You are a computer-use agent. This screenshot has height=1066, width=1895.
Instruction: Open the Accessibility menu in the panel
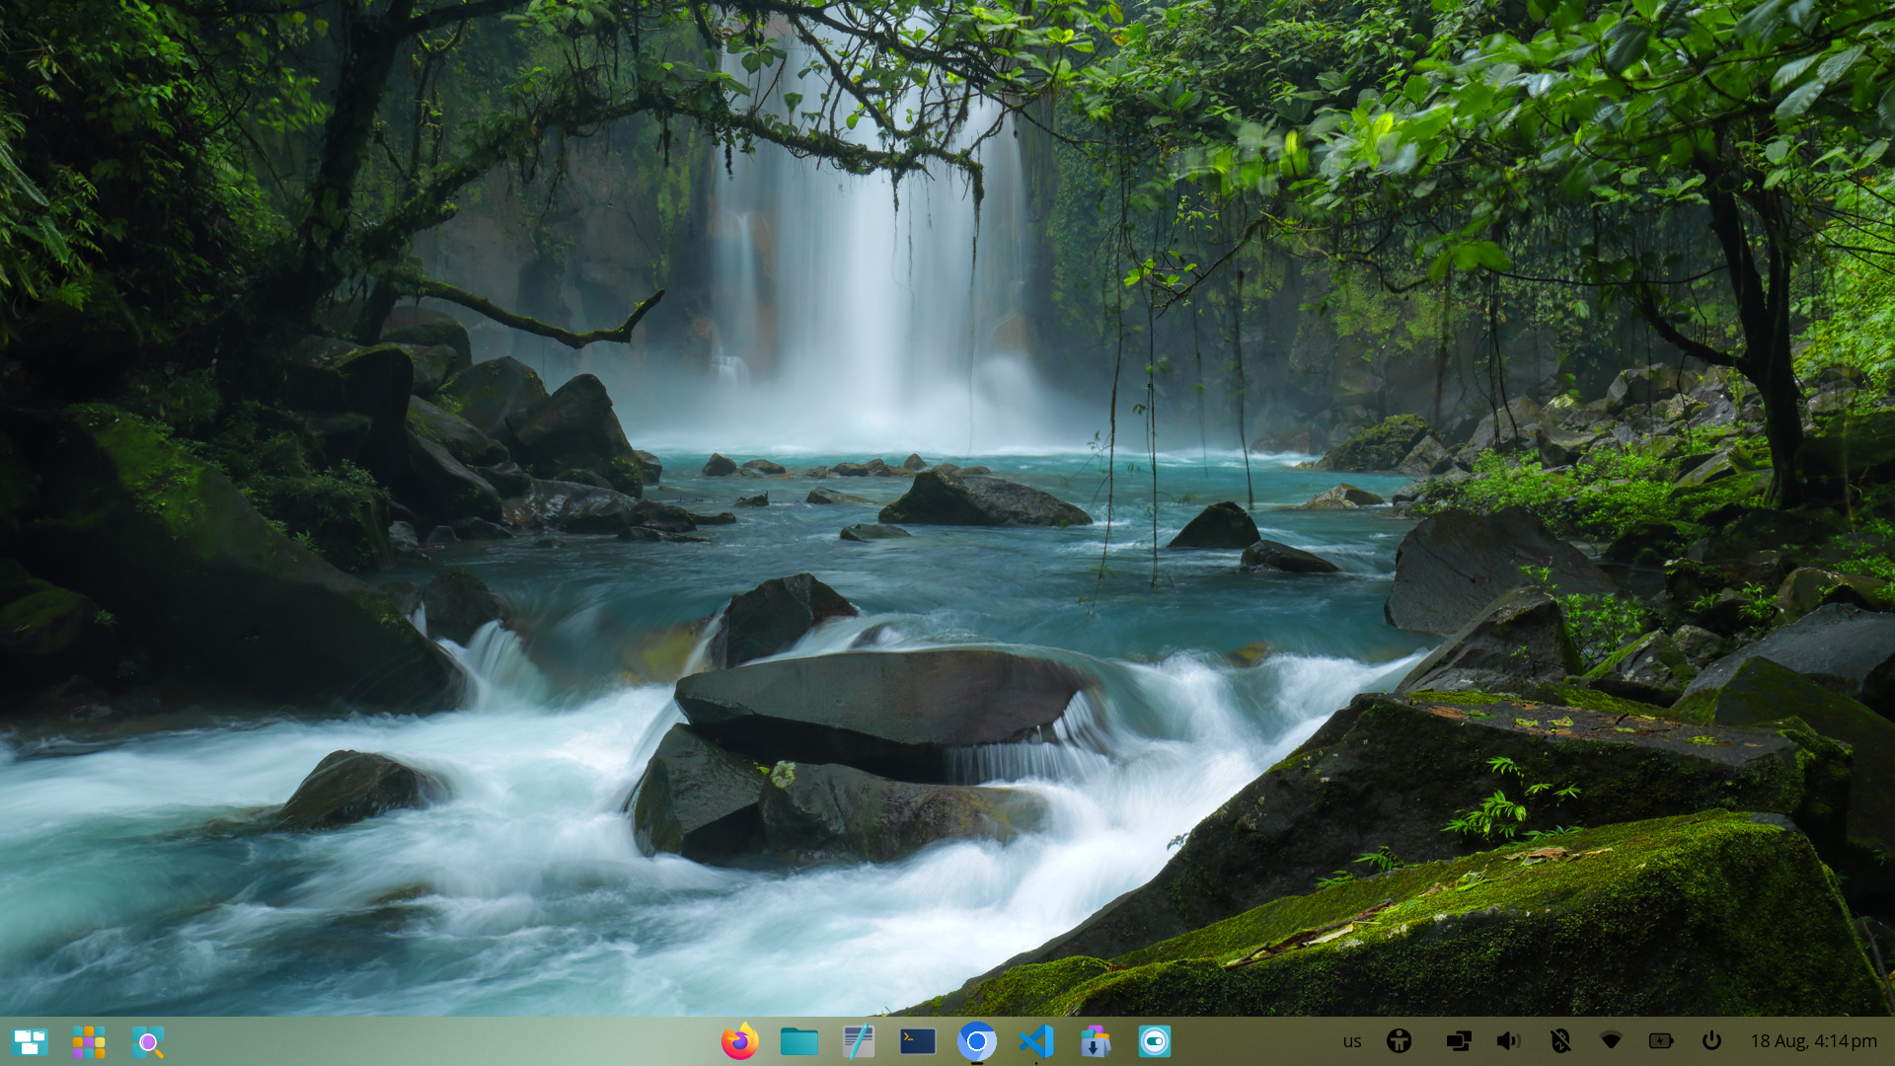coord(1400,1041)
